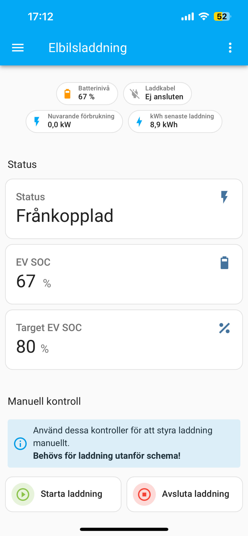Open the hamburger sidebar menu
The height and width of the screenshot is (536, 248).
(18, 48)
